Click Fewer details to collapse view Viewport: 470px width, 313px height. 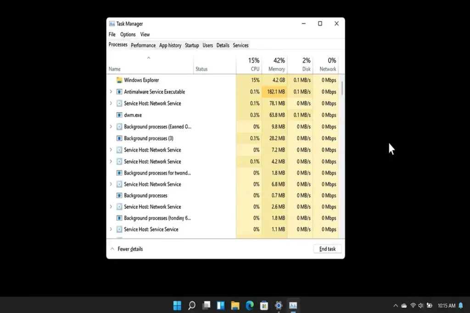coord(127,249)
